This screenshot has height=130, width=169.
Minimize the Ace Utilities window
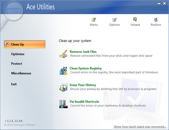pos(159,4)
